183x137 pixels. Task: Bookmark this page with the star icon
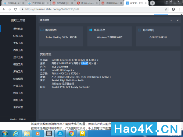coord(166,9)
